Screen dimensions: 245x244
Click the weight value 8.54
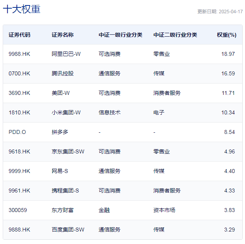click(229, 132)
